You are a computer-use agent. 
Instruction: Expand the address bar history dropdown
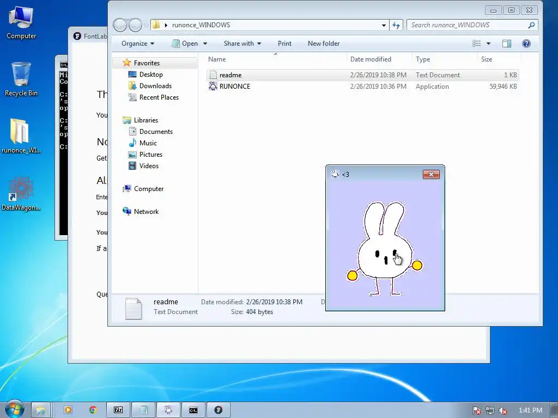pos(384,25)
